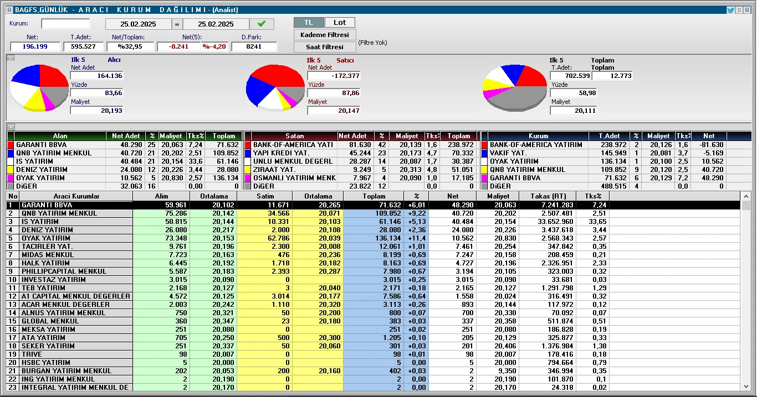
Task: Select the INTEGRAL YATIRIM MENKUL DE row
Action: 374,388
